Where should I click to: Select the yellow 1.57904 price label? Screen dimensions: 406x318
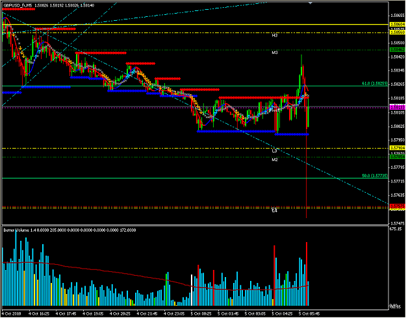pyautogui.click(x=398, y=148)
